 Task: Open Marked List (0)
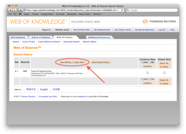pos(62,30)
